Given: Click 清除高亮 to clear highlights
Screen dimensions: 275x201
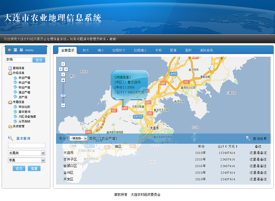Looking at the screenshot, I should point(206,50).
